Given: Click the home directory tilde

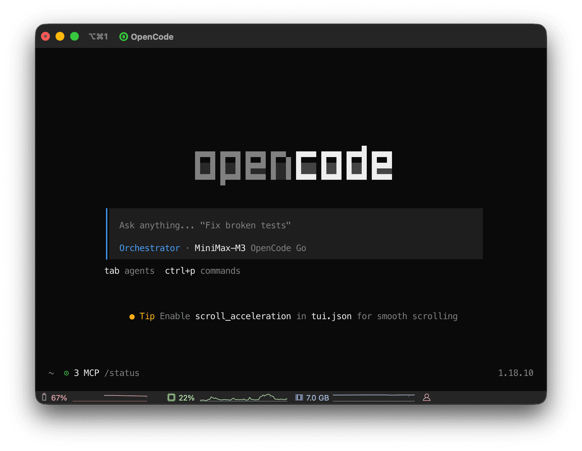Looking at the screenshot, I should click(x=51, y=373).
